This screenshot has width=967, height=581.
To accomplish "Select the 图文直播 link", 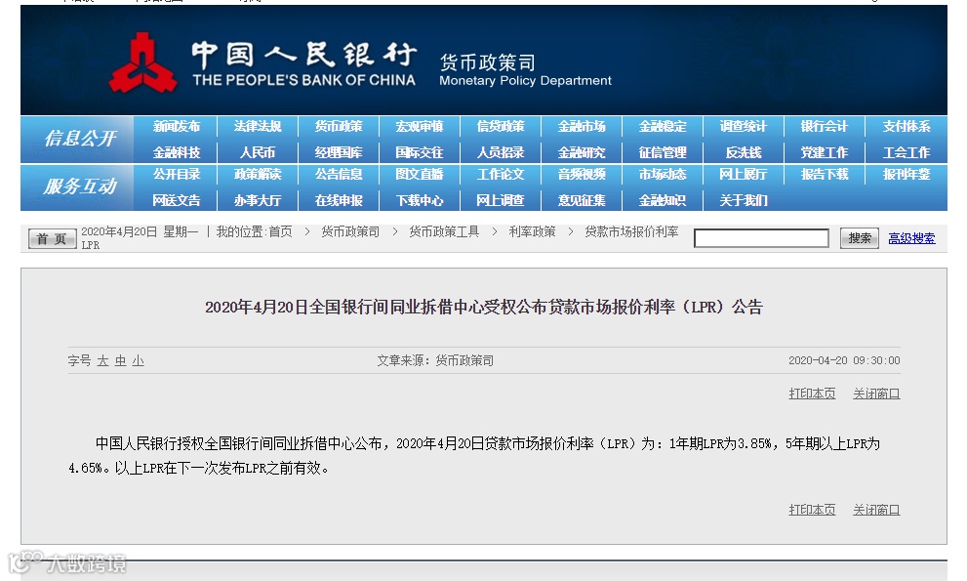I will (420, 174).
